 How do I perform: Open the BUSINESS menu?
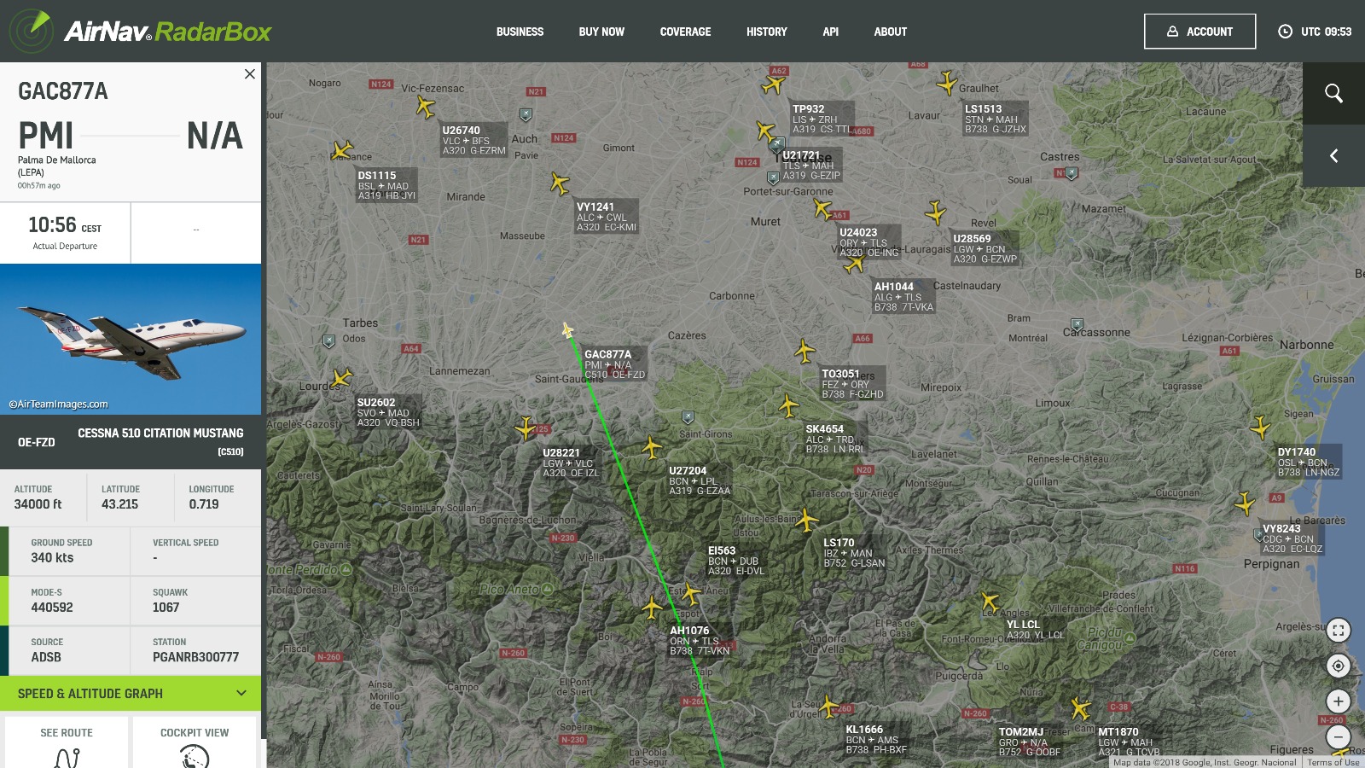(520, 32)
